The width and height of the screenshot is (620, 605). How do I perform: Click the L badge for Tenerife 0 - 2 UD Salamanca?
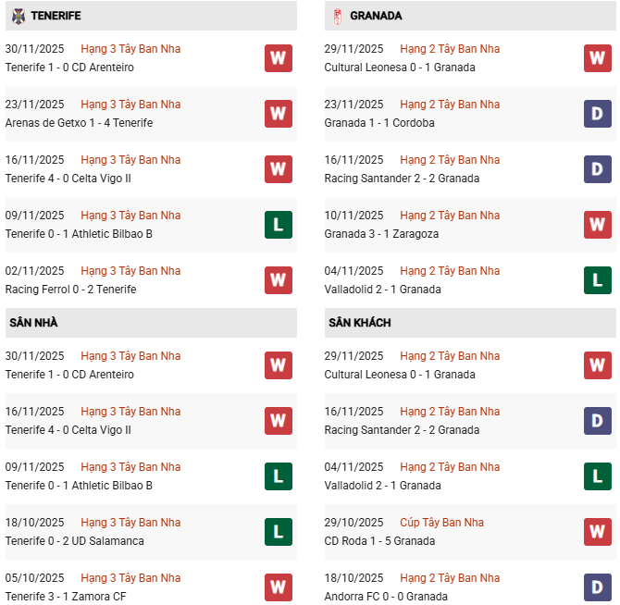[x=279, y=532]
